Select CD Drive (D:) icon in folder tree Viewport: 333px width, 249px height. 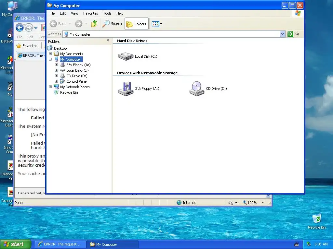(x=62, y=76)
